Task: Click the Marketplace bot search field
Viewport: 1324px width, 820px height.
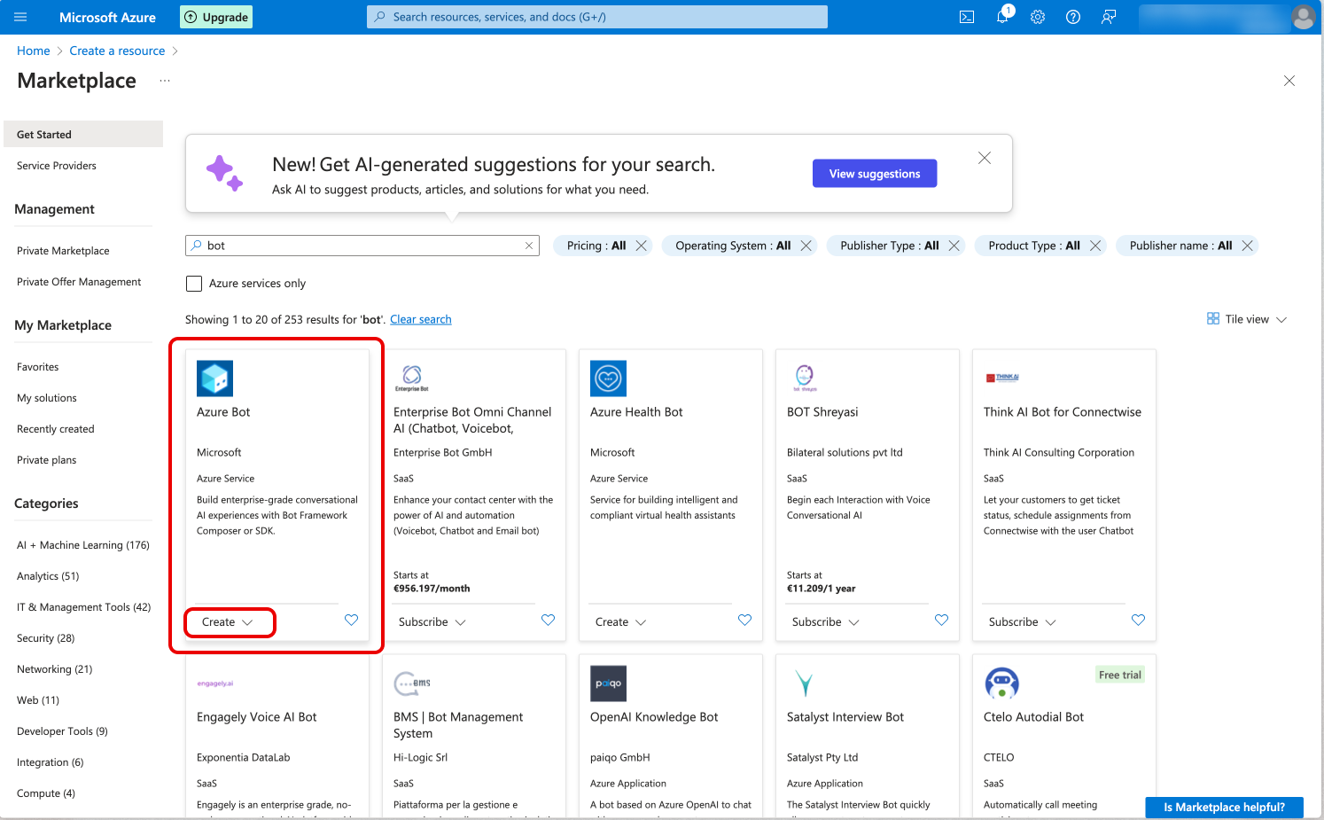Action: click(362, 246)
